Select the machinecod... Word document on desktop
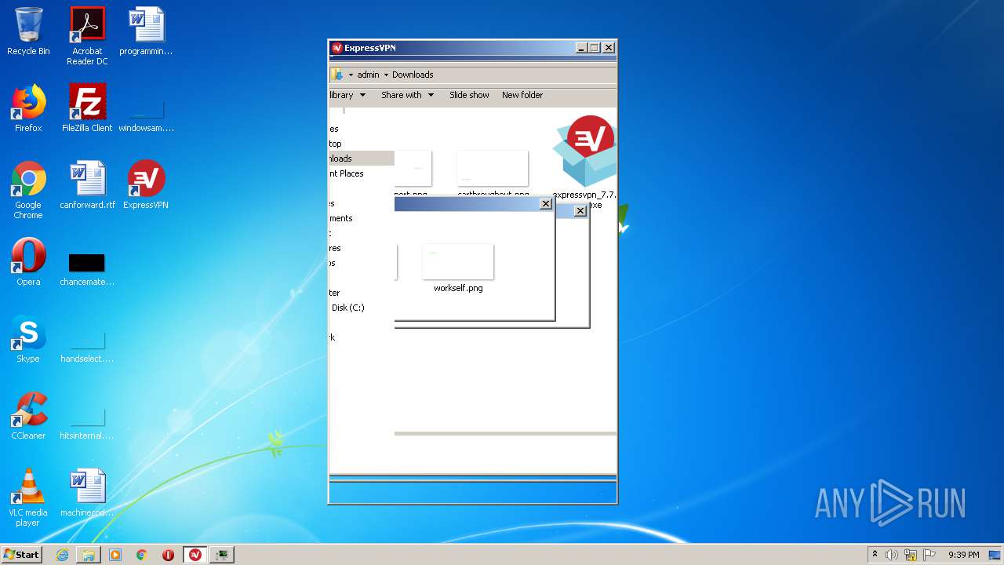The height and width of the screenshot is (565, 1004). (87, 493)
